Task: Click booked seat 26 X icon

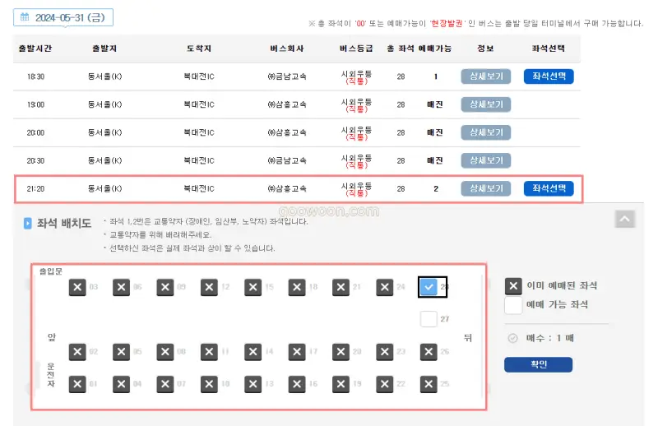Action: [x=429, y=352]
